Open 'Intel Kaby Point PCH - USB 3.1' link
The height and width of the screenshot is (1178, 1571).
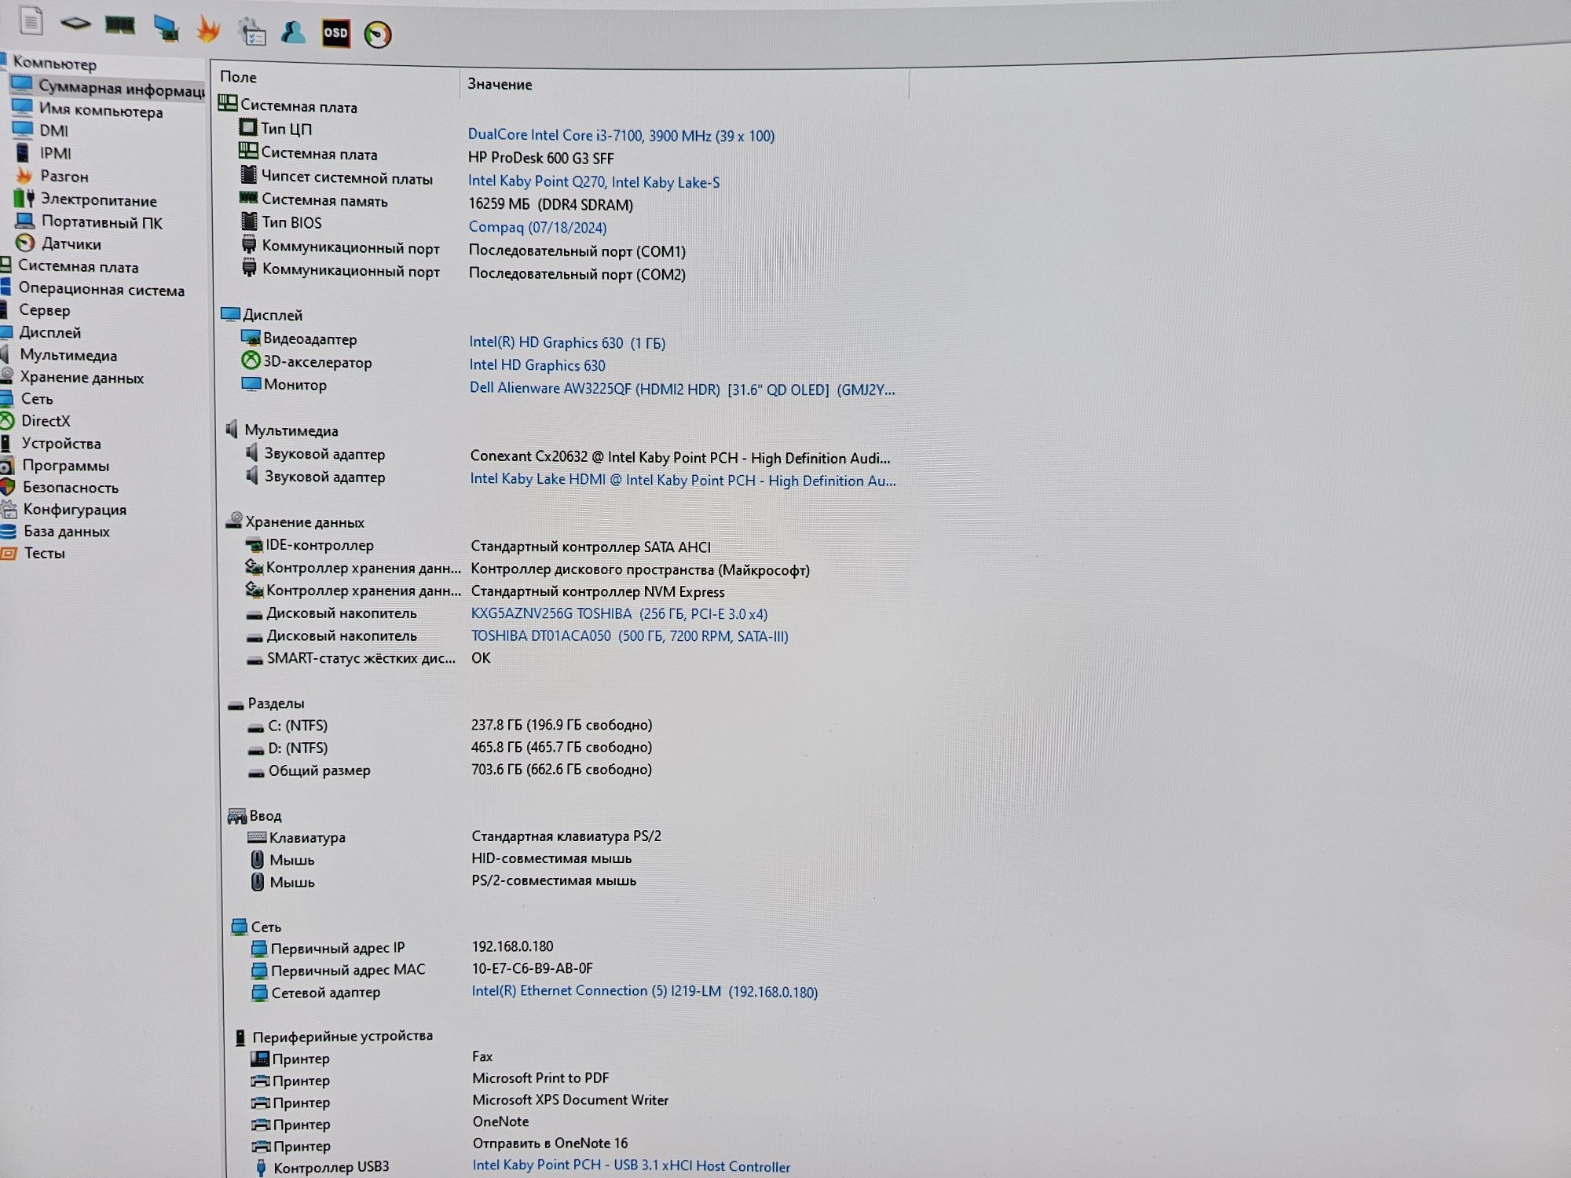tap(631, 1166)
